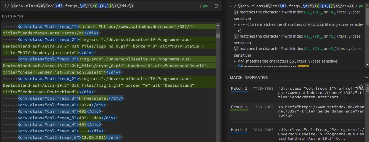Select the Match 2 result entry
Screen dimensions: 369x142
coord(239,130)
